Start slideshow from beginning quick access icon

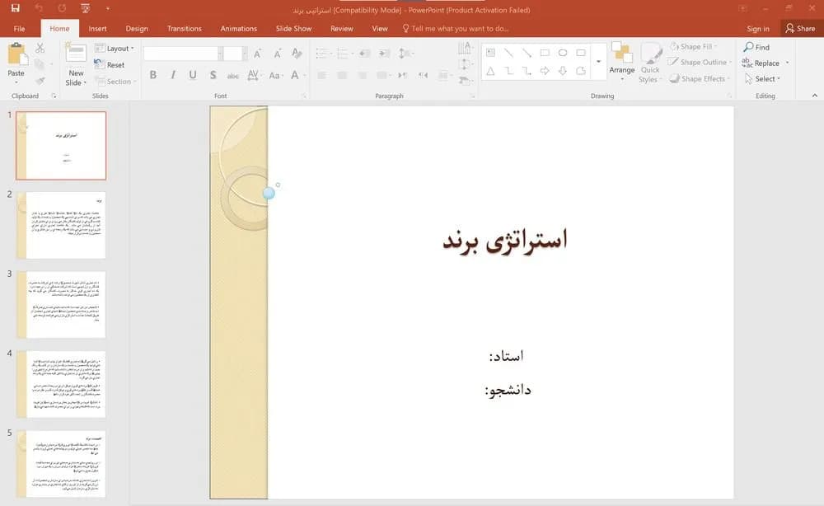click(x=85, y=8)
